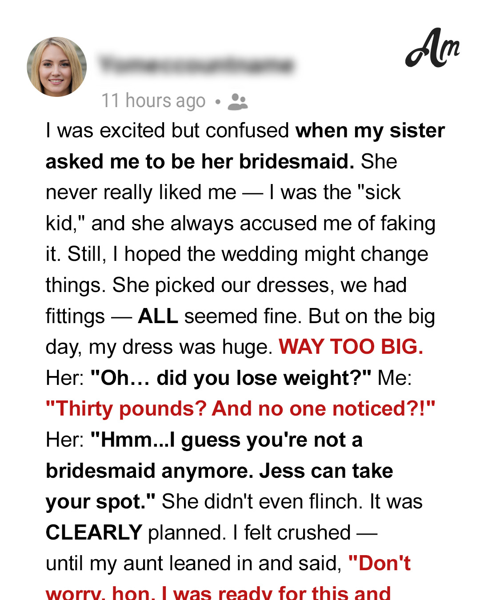Open the poster's round profile photo
This screenshot has height=600, width=480.
coord(57,67)
